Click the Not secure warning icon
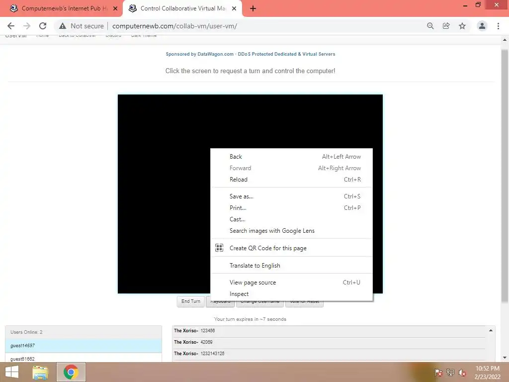 (x=63, y=26)
